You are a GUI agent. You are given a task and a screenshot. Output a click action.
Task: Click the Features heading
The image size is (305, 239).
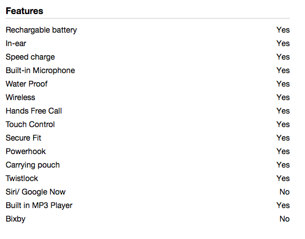(x=24, y=11)
